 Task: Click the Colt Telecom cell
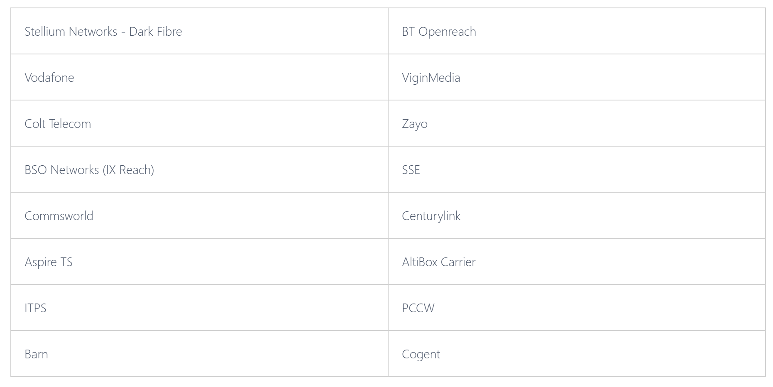tap(199, 123)
